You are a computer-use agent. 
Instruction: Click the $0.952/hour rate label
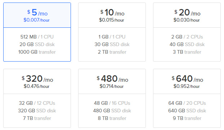187,86
